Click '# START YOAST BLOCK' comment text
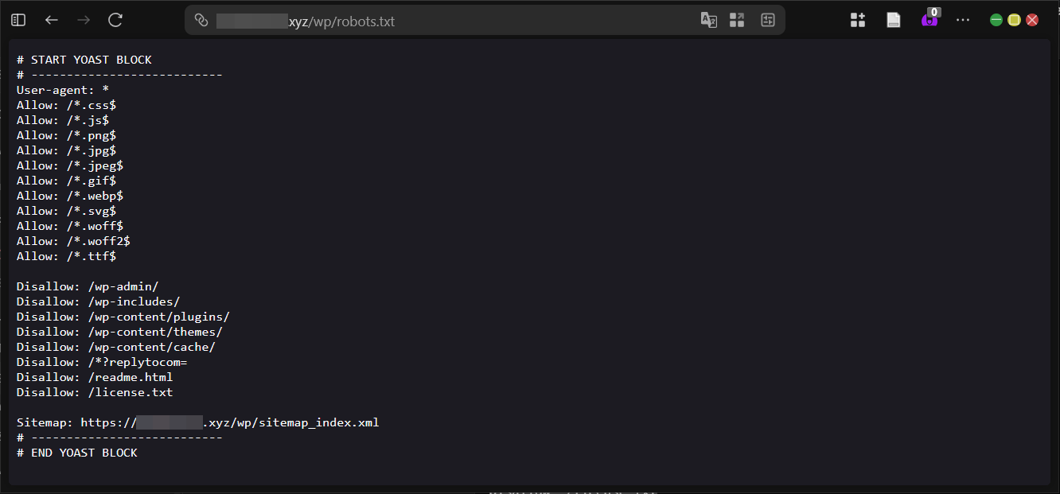Image resolution: width=1060 pixels, height=494 pixels. click(x=84, y=60)
